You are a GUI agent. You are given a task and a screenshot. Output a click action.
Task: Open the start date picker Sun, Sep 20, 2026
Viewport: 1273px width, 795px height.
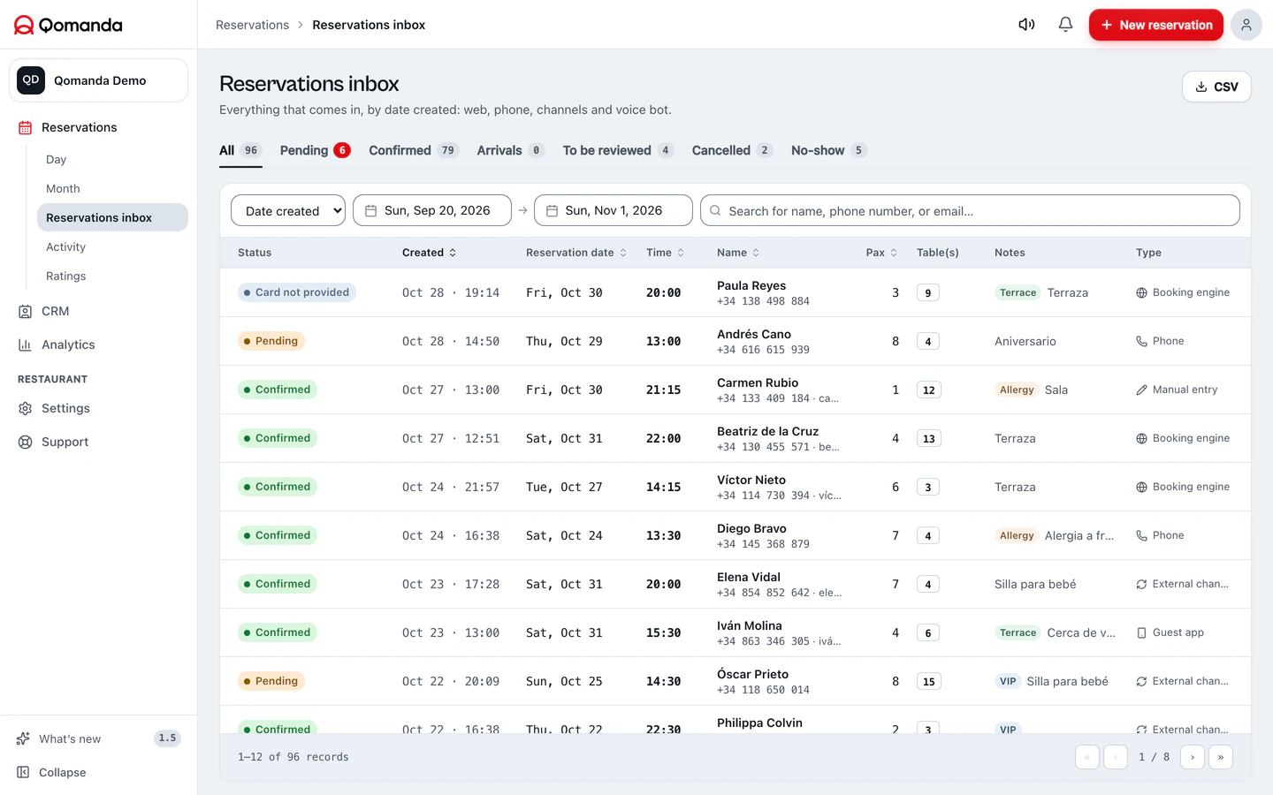coord(432,210)
